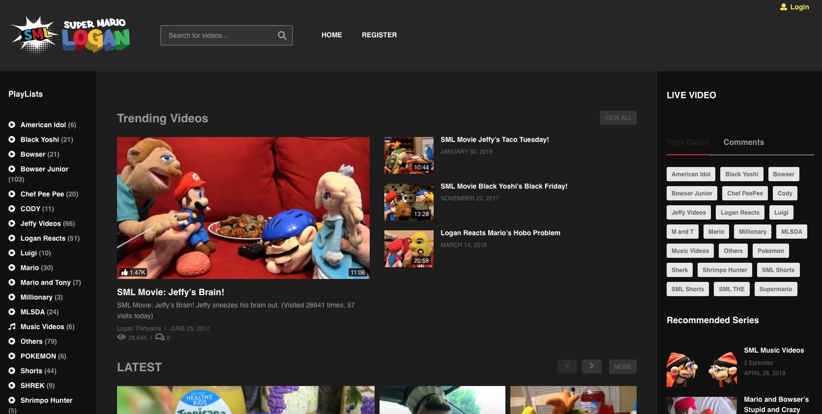Click the play icon beside Shorts
The height and width of the screenshot is (414, 822).
point(12,371)
